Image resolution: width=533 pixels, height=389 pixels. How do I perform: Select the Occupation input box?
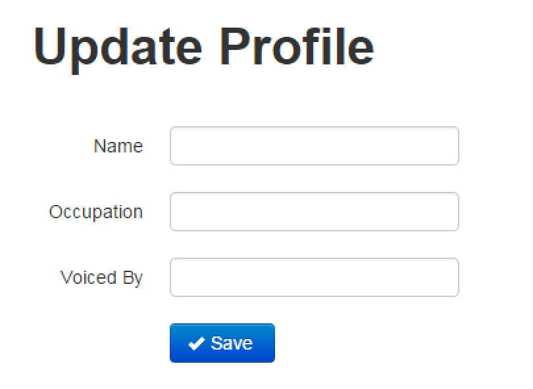[315, 212]
